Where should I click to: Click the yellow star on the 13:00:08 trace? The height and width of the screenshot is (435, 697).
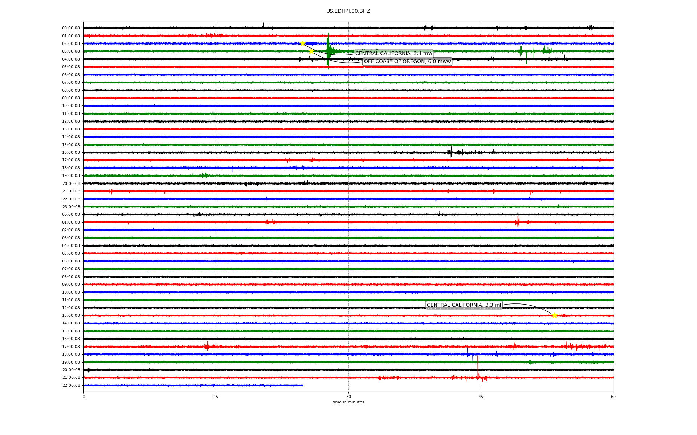554,315
